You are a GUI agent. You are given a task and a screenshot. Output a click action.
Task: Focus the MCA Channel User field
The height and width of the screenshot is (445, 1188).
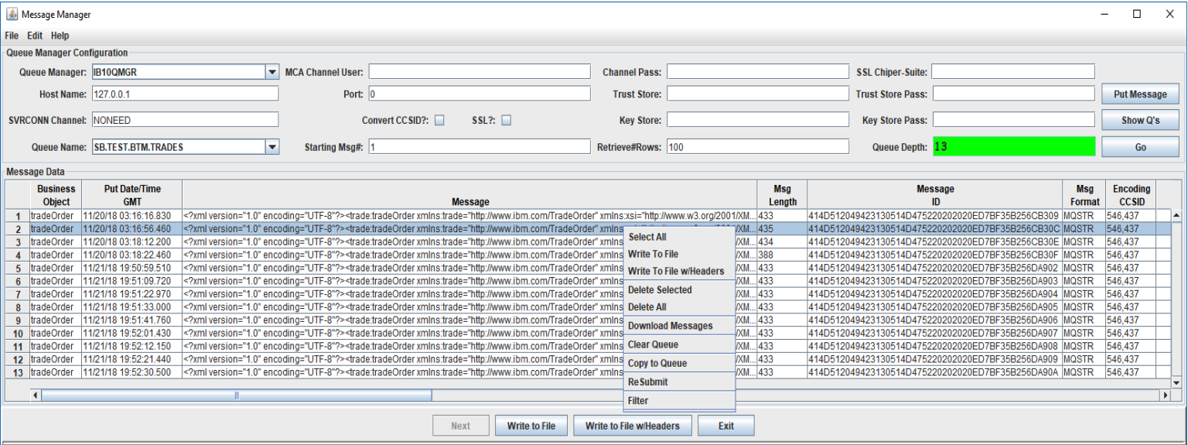click(x=480, y=71)
